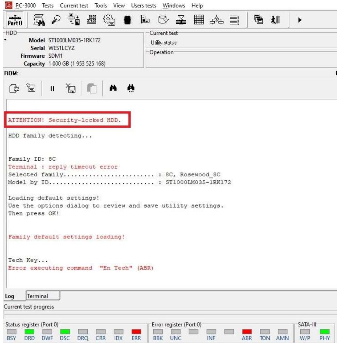Image resolution: width=337 pixels, height=343 pixels.
Task: Click the save log to disk icon
Action: click(31, 88)
